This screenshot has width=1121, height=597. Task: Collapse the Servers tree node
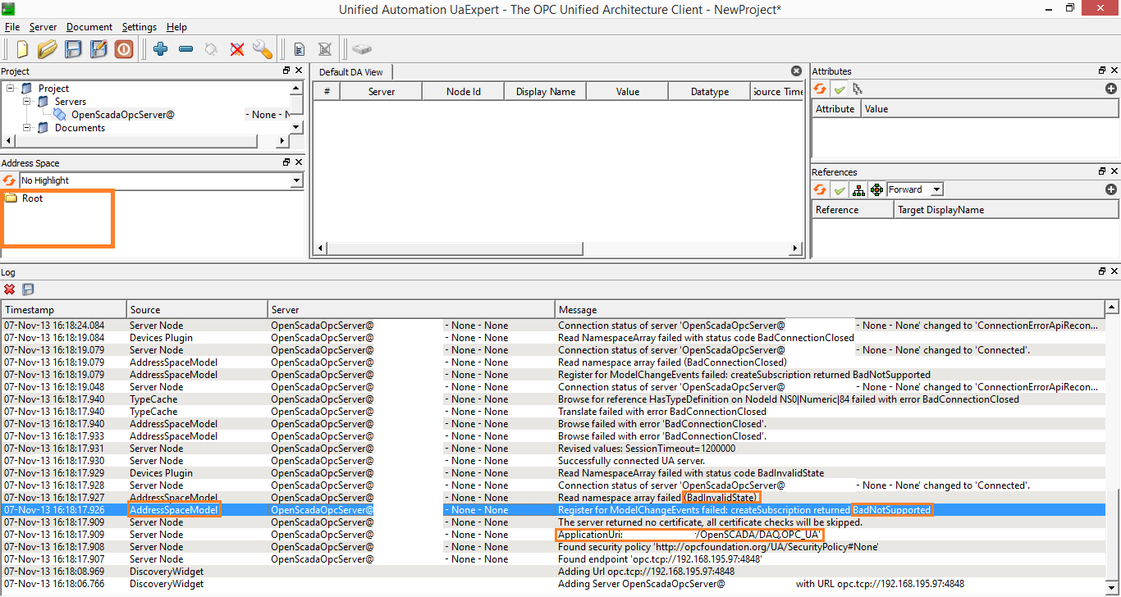tap(26, 102)
